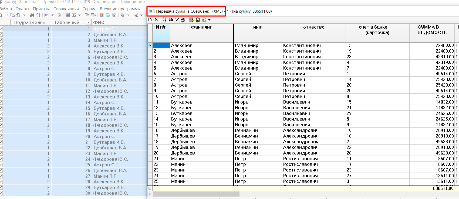Print the Сбербанк transfer list
Screen dimensions: 459x199
183,19
